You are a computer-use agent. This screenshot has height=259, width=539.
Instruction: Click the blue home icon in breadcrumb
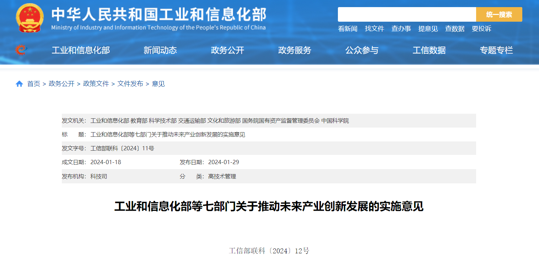(x=19, y=84)
